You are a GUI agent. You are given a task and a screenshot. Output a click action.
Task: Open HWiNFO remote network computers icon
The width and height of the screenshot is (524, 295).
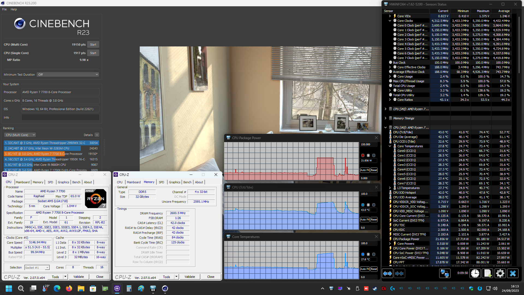[445, 273]
